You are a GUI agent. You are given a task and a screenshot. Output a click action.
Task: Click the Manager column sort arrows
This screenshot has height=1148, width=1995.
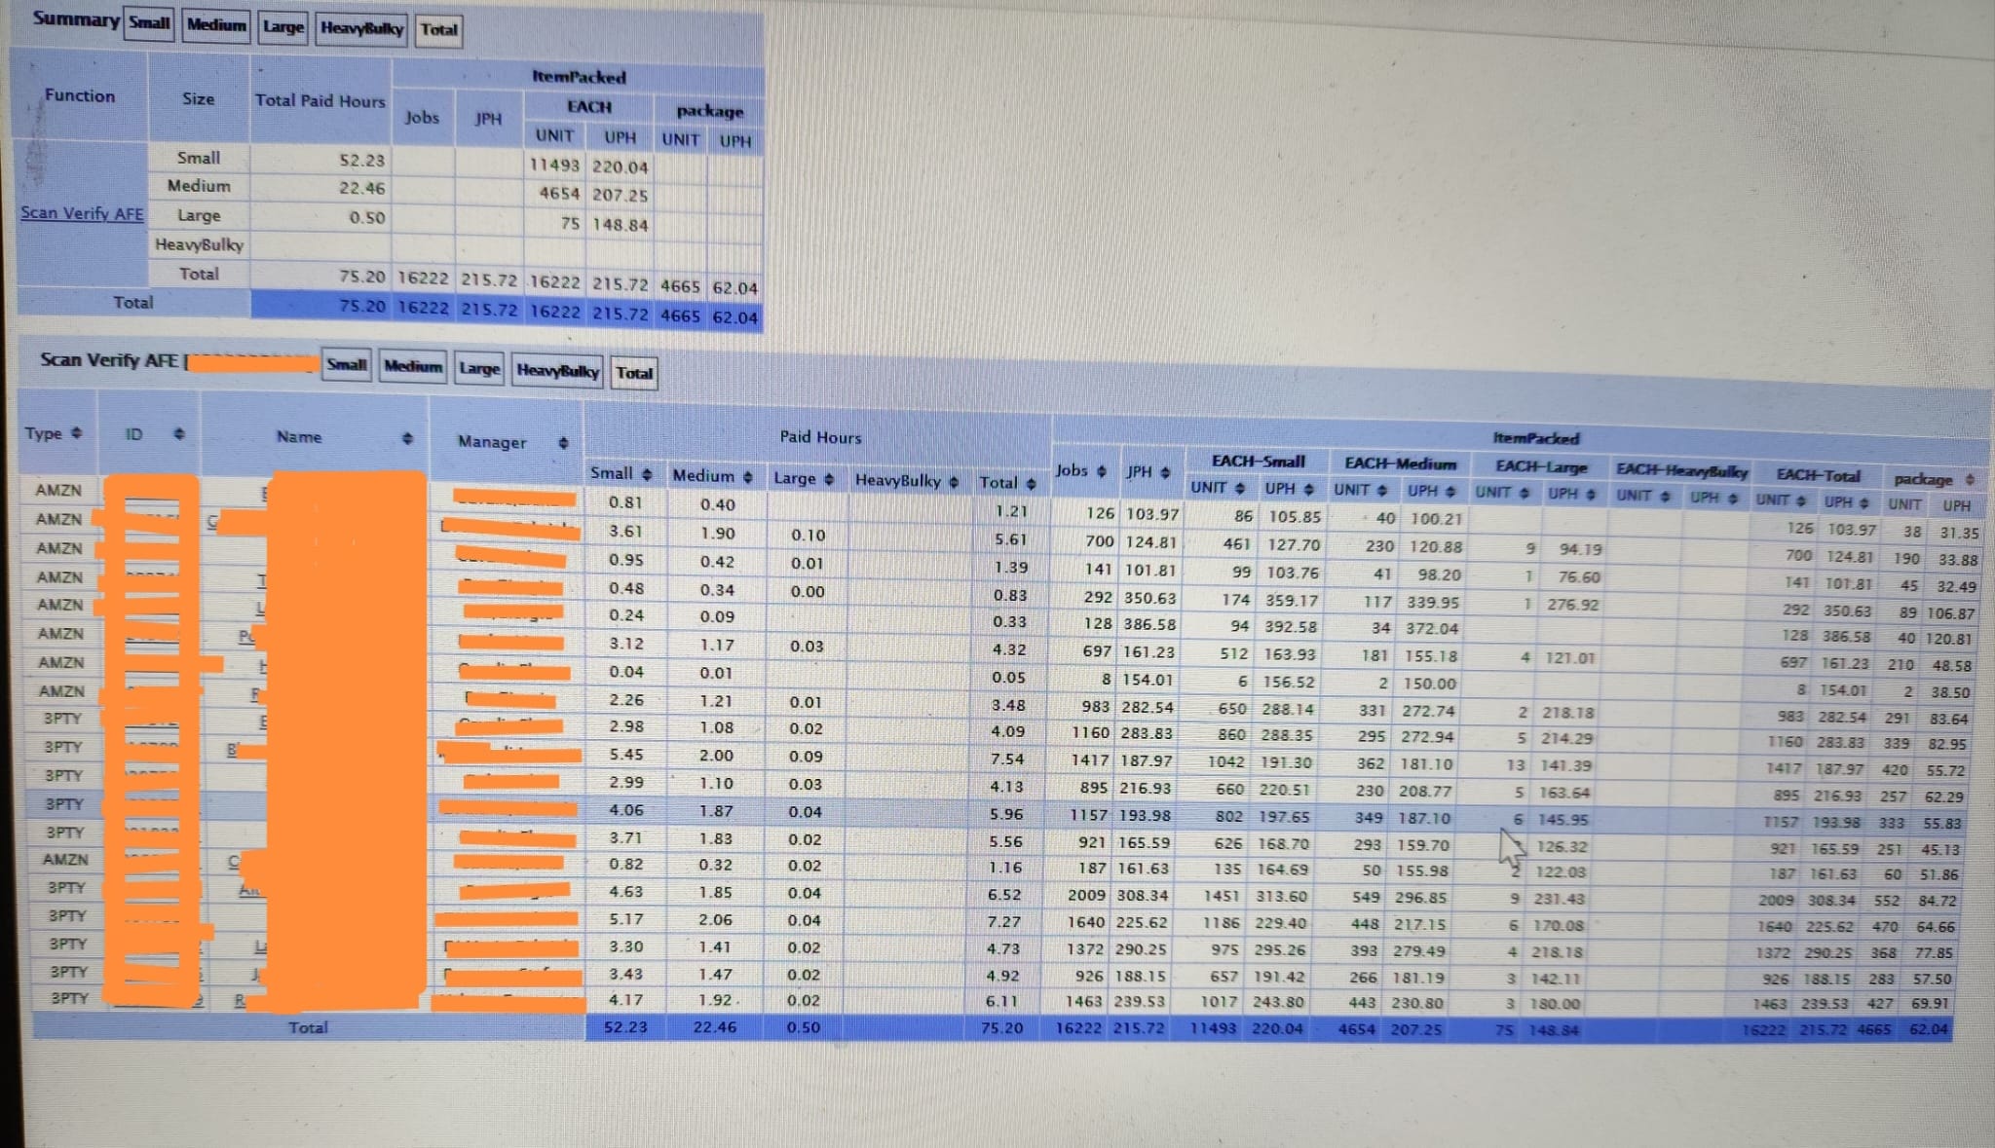pyautogui.click(x=563, y=443)
